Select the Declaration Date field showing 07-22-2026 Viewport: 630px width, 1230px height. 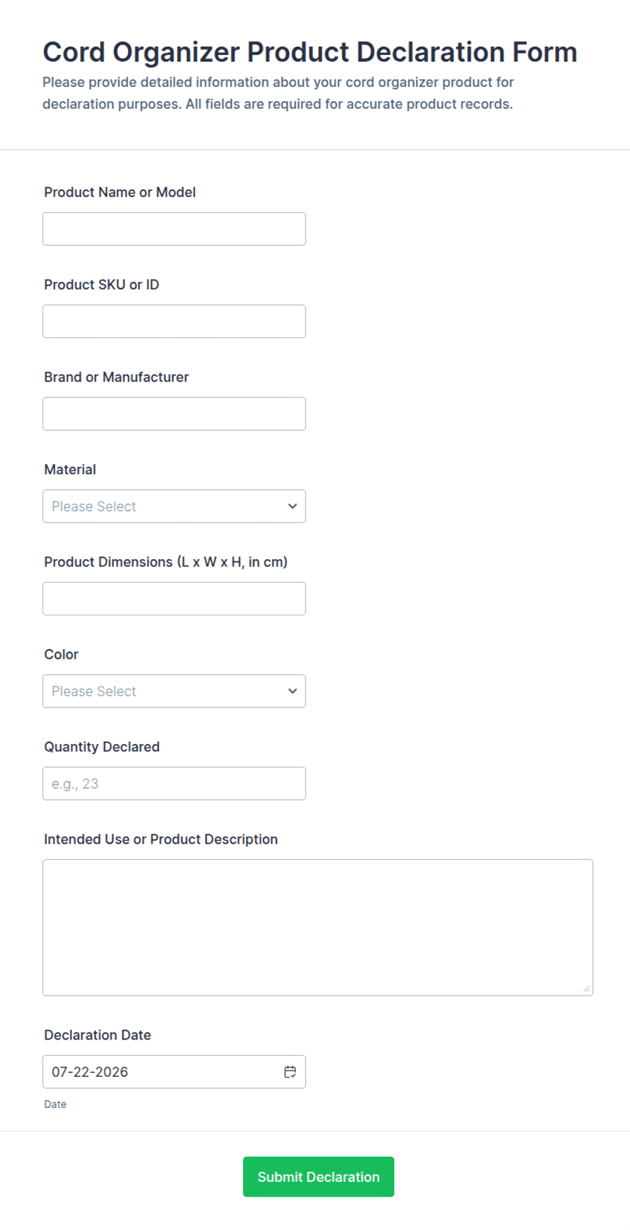pyautogui.click(x=174, y=1071)
